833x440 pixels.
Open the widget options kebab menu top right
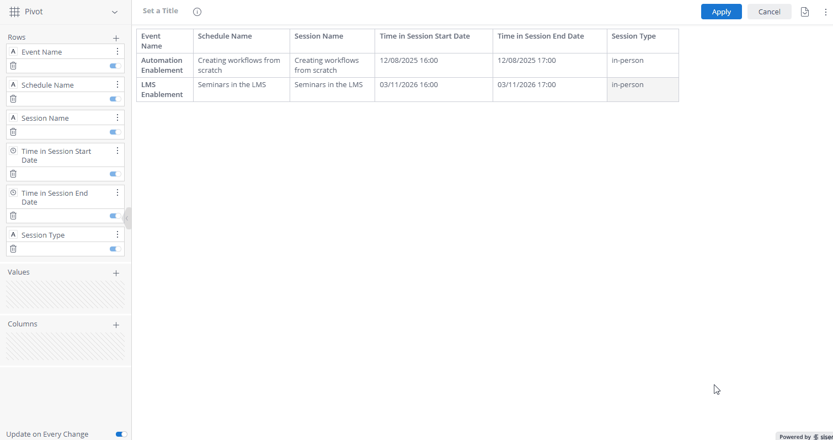click(826, 12)
